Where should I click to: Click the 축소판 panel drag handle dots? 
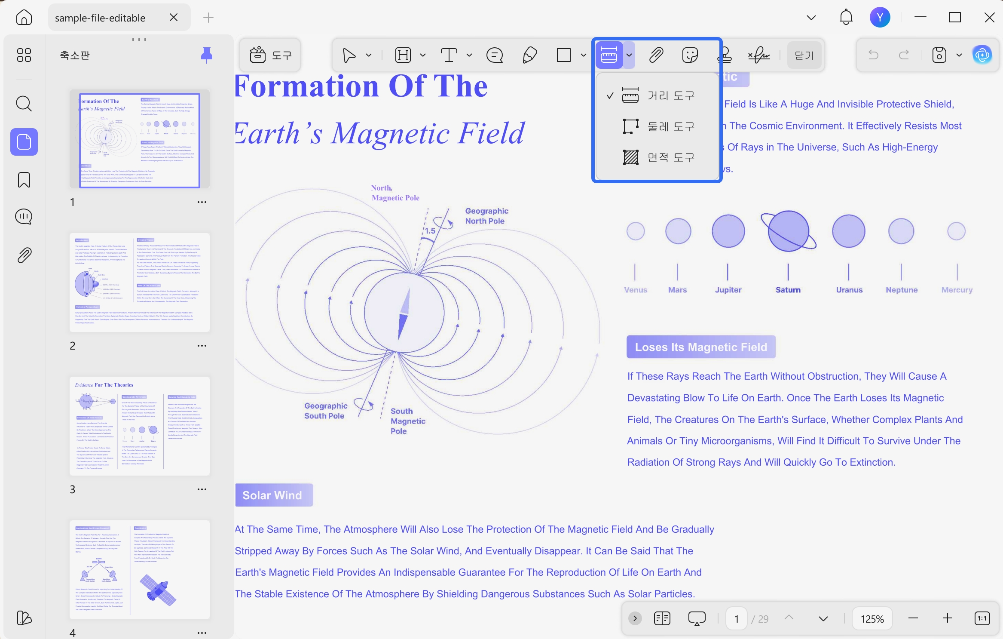pyautogui.click(x=139, y=40)
